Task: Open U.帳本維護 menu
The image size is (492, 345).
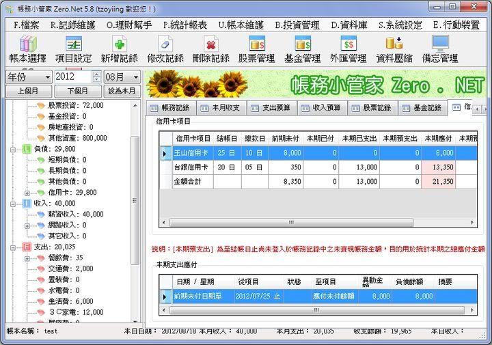Action: pos(241,25)
